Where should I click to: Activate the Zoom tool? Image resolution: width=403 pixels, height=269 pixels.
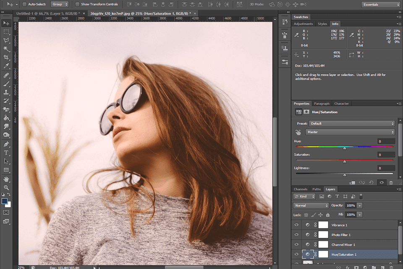(6, 187)
